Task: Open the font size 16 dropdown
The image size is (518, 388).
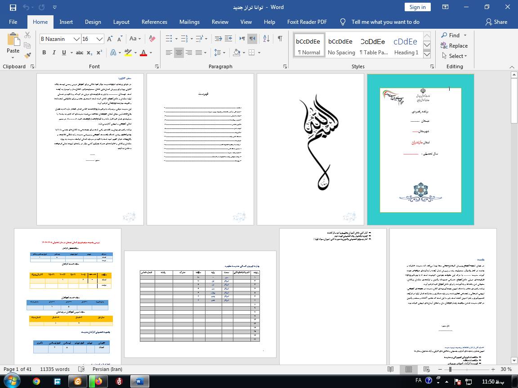Action: point(99,39)
